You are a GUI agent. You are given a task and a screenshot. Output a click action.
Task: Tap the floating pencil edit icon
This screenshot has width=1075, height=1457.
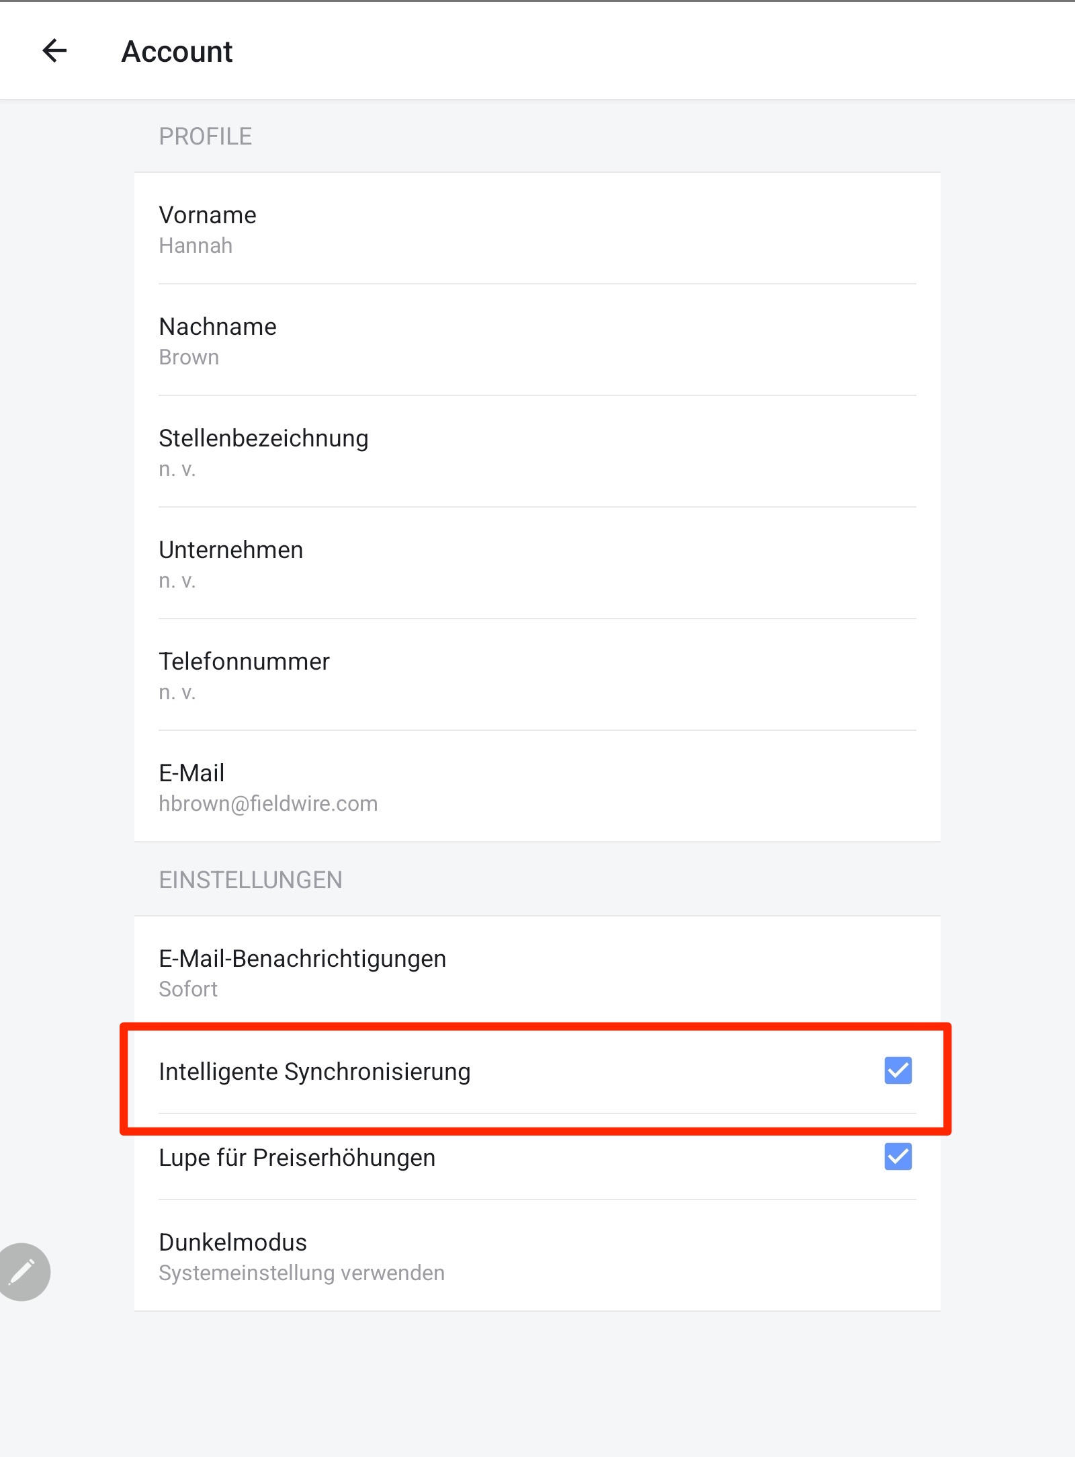22,1272
